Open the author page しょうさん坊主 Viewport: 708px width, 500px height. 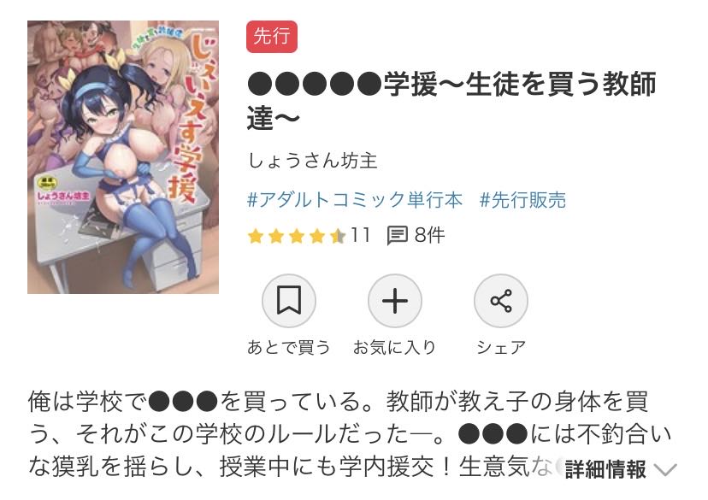pos(312,161)
